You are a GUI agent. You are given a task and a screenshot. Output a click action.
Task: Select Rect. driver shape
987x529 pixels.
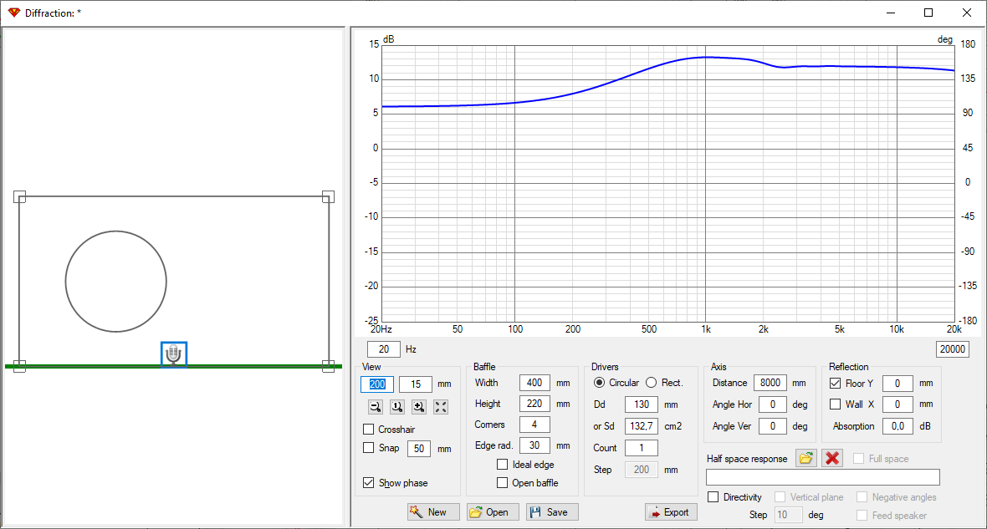pos(651,383)
